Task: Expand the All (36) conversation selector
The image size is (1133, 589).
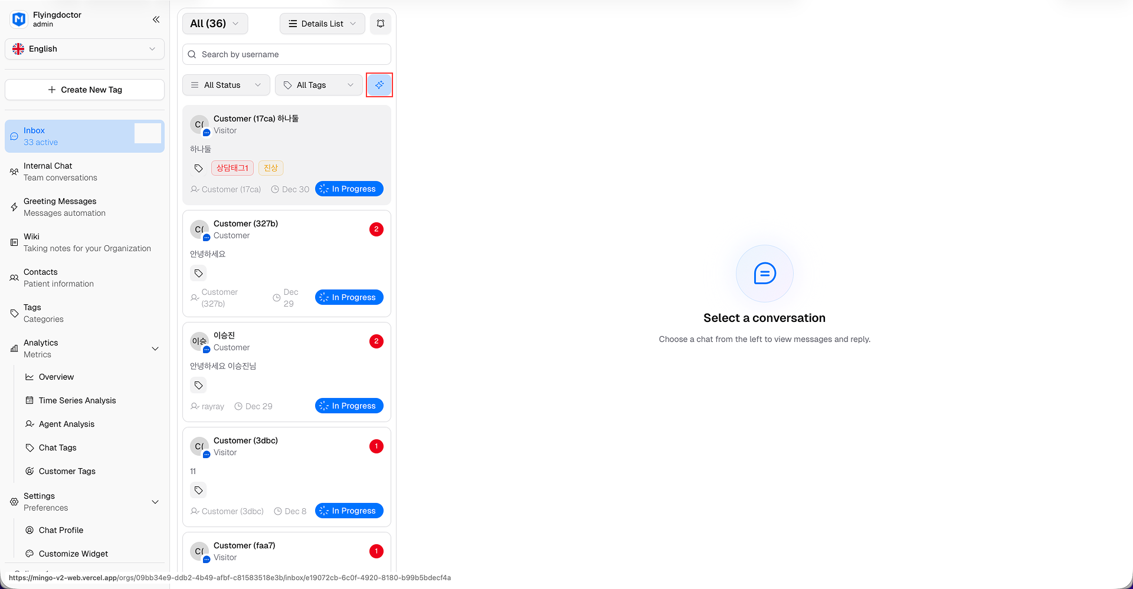Action: click(x=215, y=24)
